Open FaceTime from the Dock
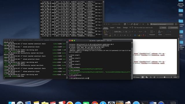Image resolution: width=185 pixels, height=104 pixels. 86,103
